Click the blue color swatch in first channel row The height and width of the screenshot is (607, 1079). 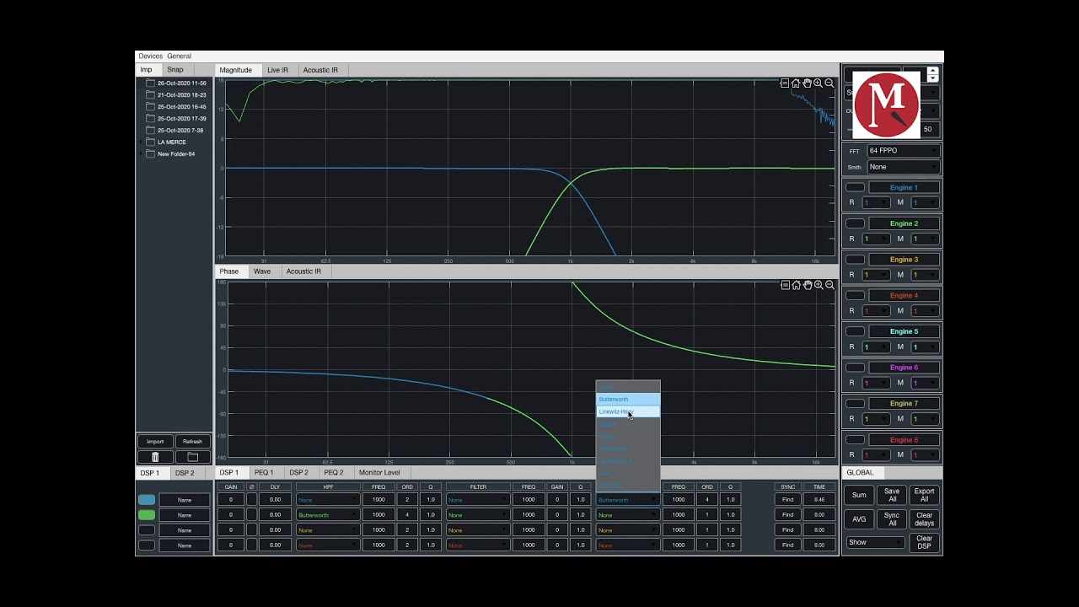(147, 499)
